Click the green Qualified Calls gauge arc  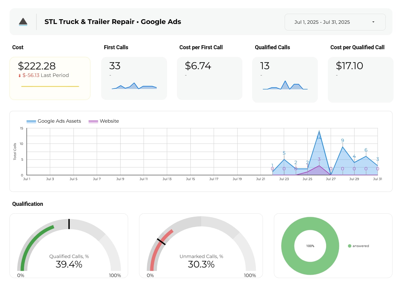click(x=32, y=240)
